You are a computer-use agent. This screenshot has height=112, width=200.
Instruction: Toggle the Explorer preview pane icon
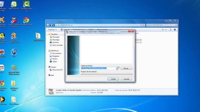click(170, 30)
